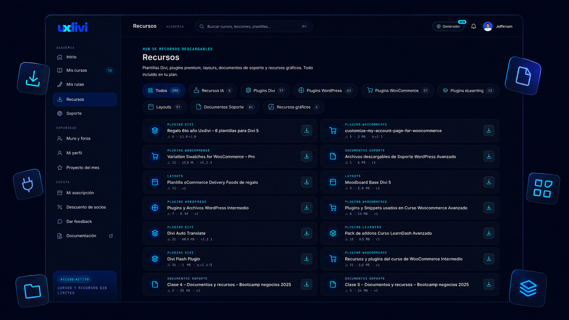The width and height of the screenshot is (569, 320).
Task: Download Archivos descargables de Soporte WordPress Avanzado
Action: pos(489,156)
